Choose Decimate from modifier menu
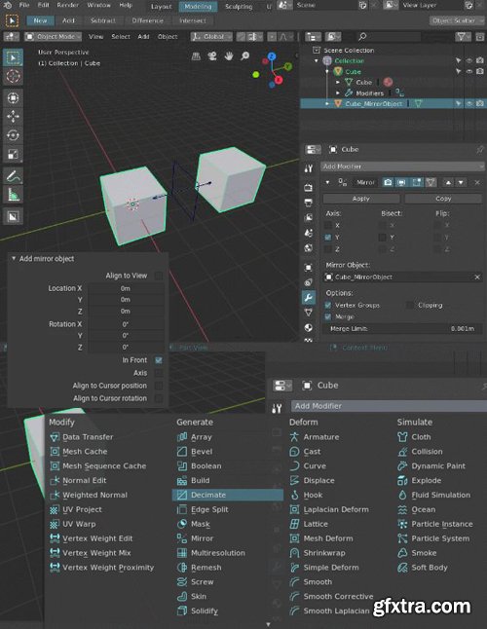 [228, 495]
